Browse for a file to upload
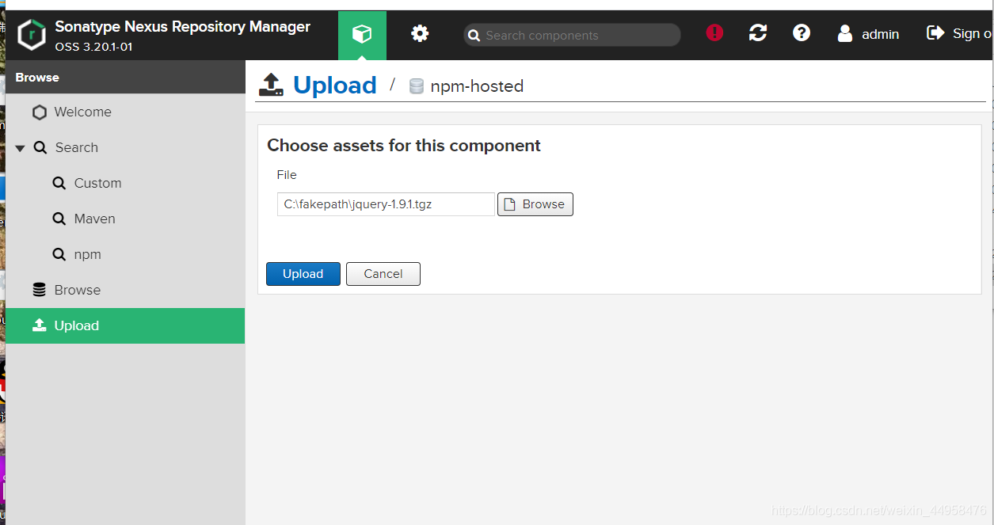Screen dimensions: 994x525 point(535,204)
